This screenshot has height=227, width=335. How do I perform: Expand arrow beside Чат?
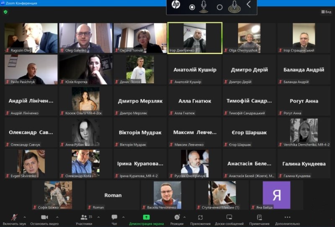[x=124, y=217]
